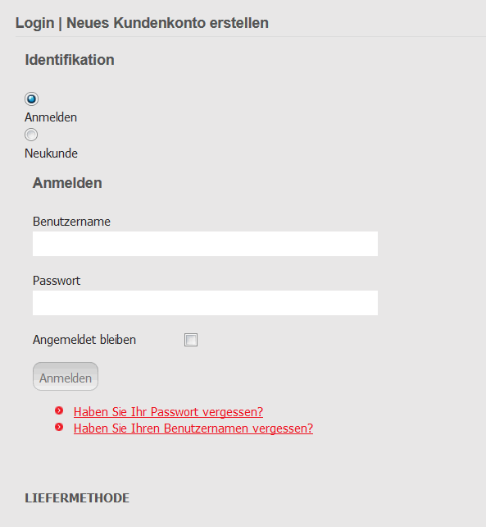Image resolution: width=486 pixels, height=527 pixels.
Task: Click the Benutzername field label
Action: click(71, 222)
